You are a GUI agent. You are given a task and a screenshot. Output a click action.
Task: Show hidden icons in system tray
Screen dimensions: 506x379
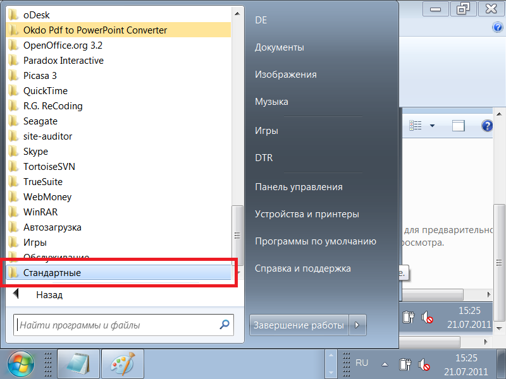point(385,364)
